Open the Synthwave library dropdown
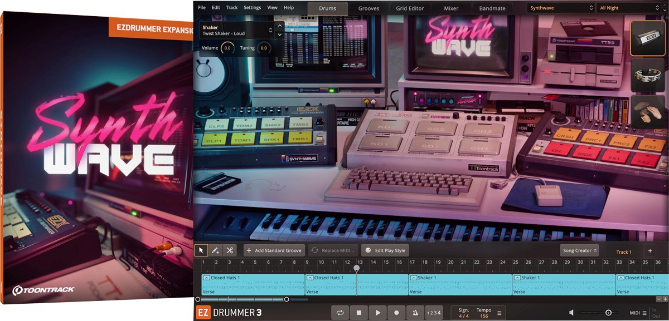 pyautogui.click(x=561, y=8)
